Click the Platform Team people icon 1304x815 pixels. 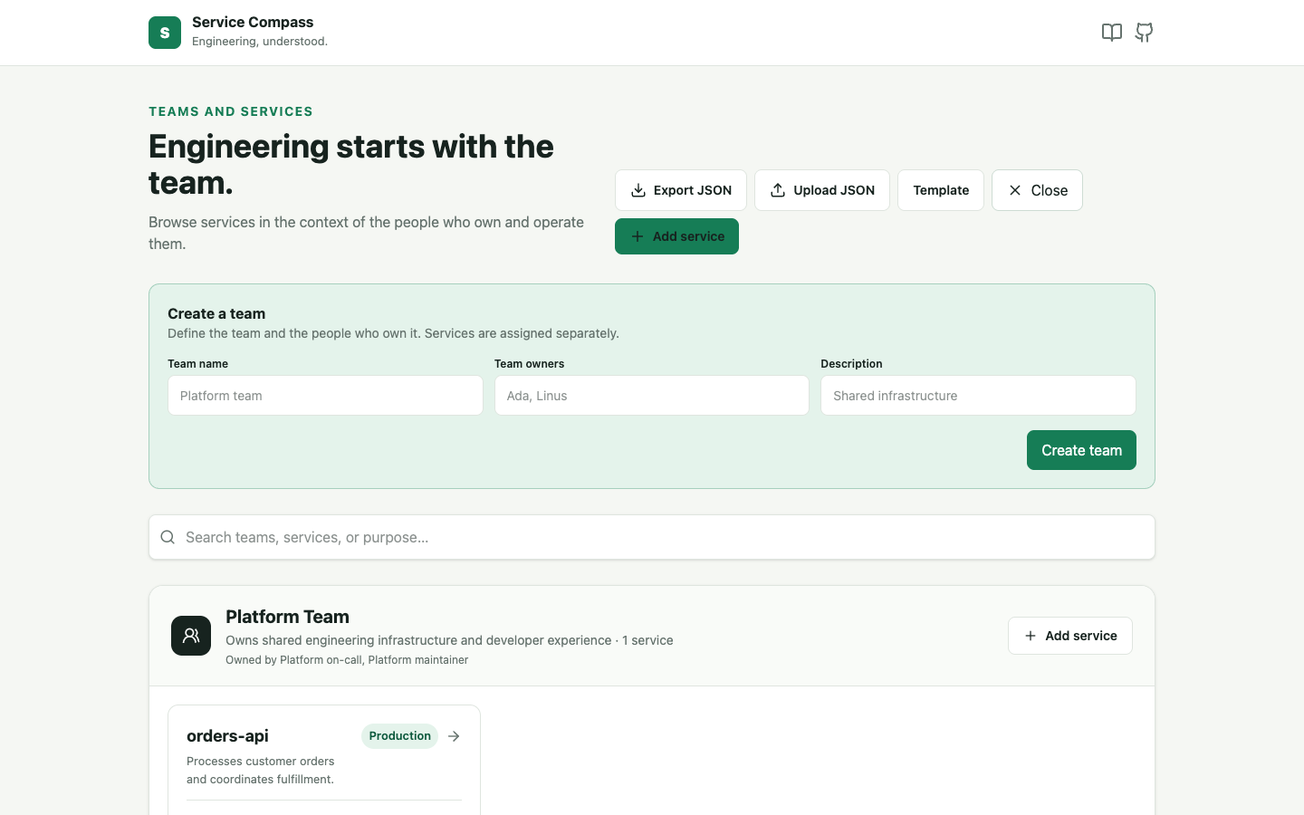point(191,636)
